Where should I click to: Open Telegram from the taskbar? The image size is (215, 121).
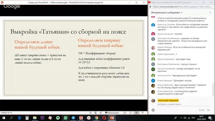coord(73,118)
